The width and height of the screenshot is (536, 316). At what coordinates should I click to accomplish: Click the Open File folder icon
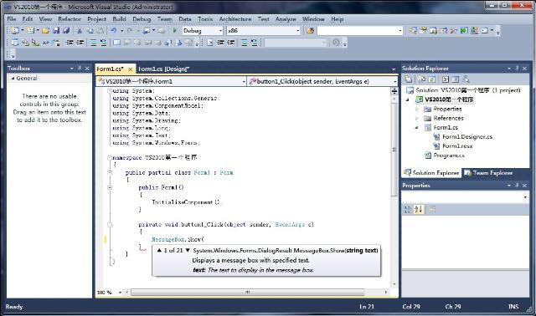coord(45,31)
